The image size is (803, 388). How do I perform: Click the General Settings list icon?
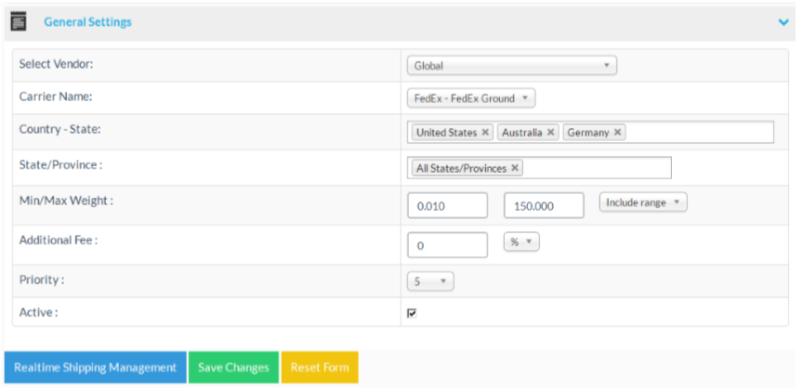click(x=19, y=21)
